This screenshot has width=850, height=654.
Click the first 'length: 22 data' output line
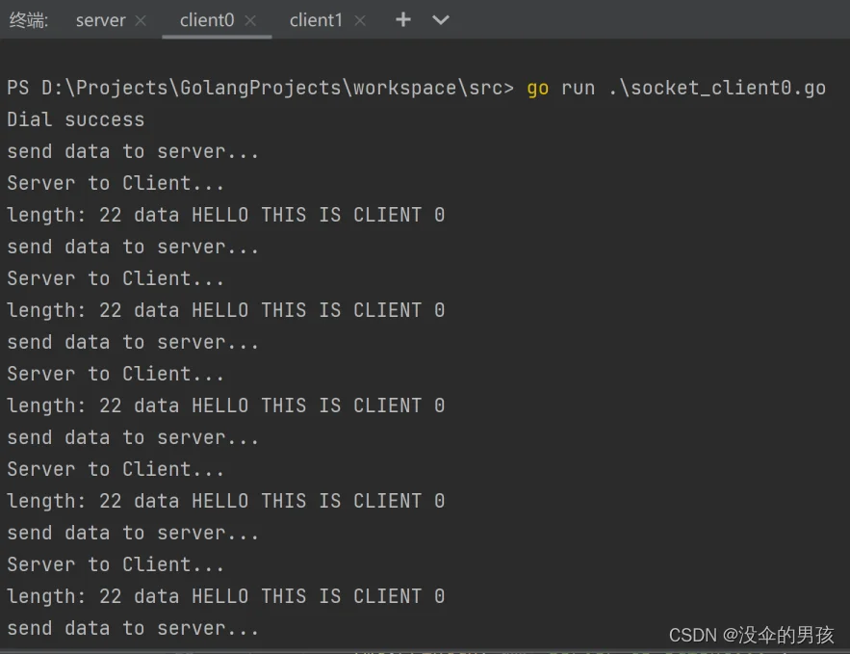(x=225, y=215)
